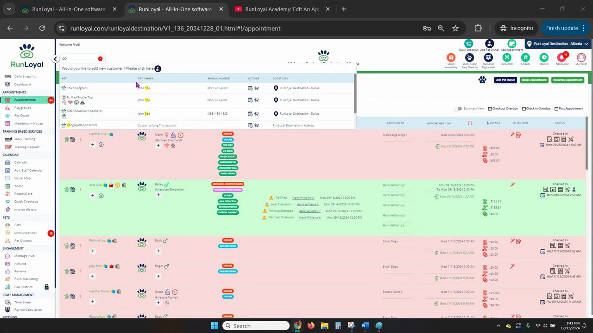593x333 pixels.
Task: Open Report Card in sidebar
Action: (x=23, y=194)
